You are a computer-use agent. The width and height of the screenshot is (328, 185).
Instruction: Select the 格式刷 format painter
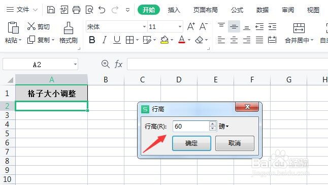click(x=69, y=33)
